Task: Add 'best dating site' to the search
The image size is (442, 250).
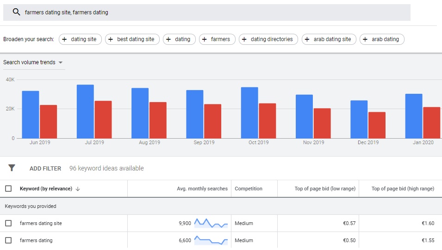Action: 132,39
